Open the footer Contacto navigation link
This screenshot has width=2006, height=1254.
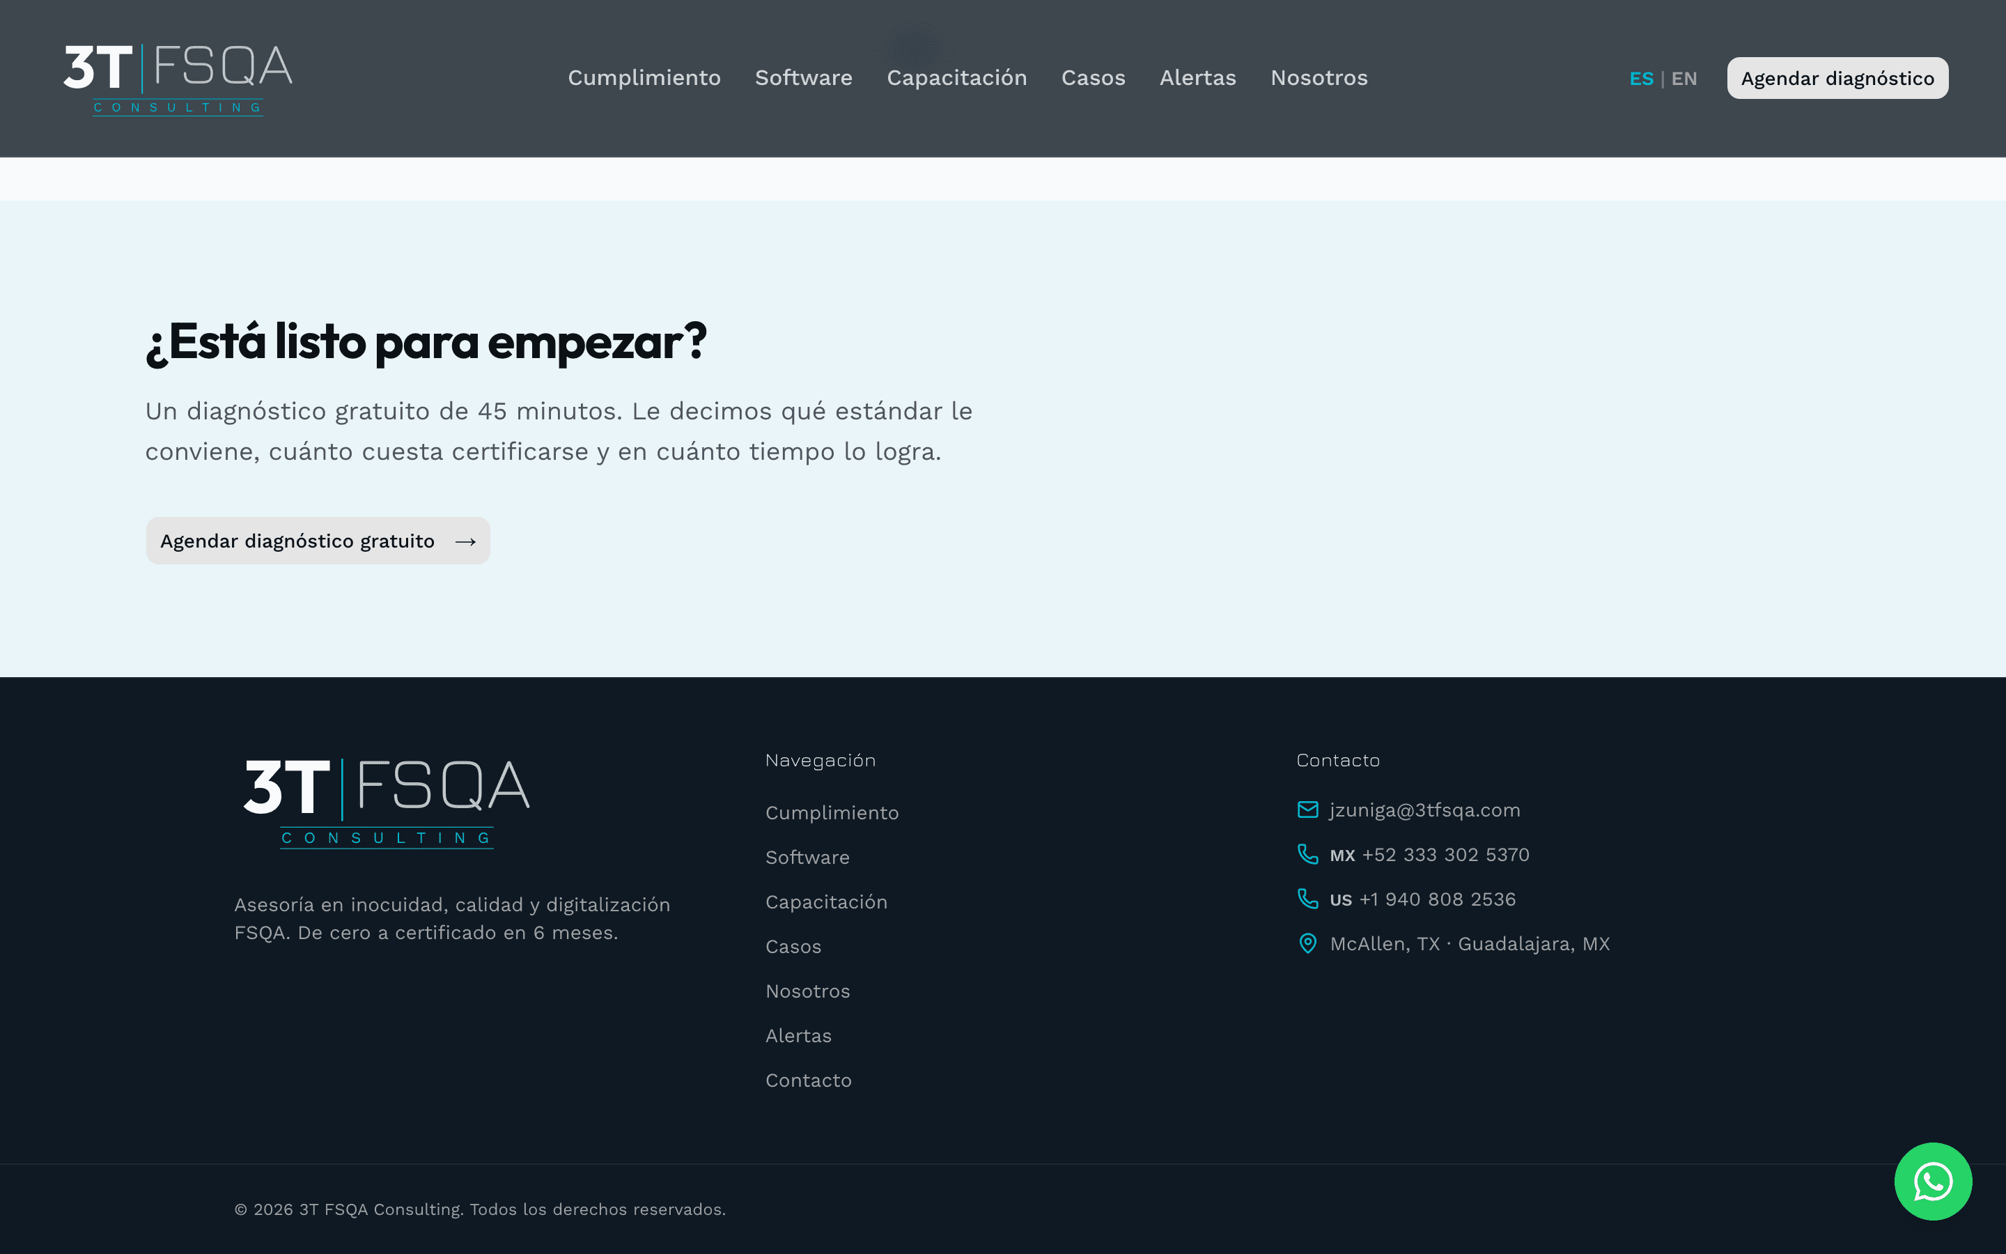(x=808, y=1080)
